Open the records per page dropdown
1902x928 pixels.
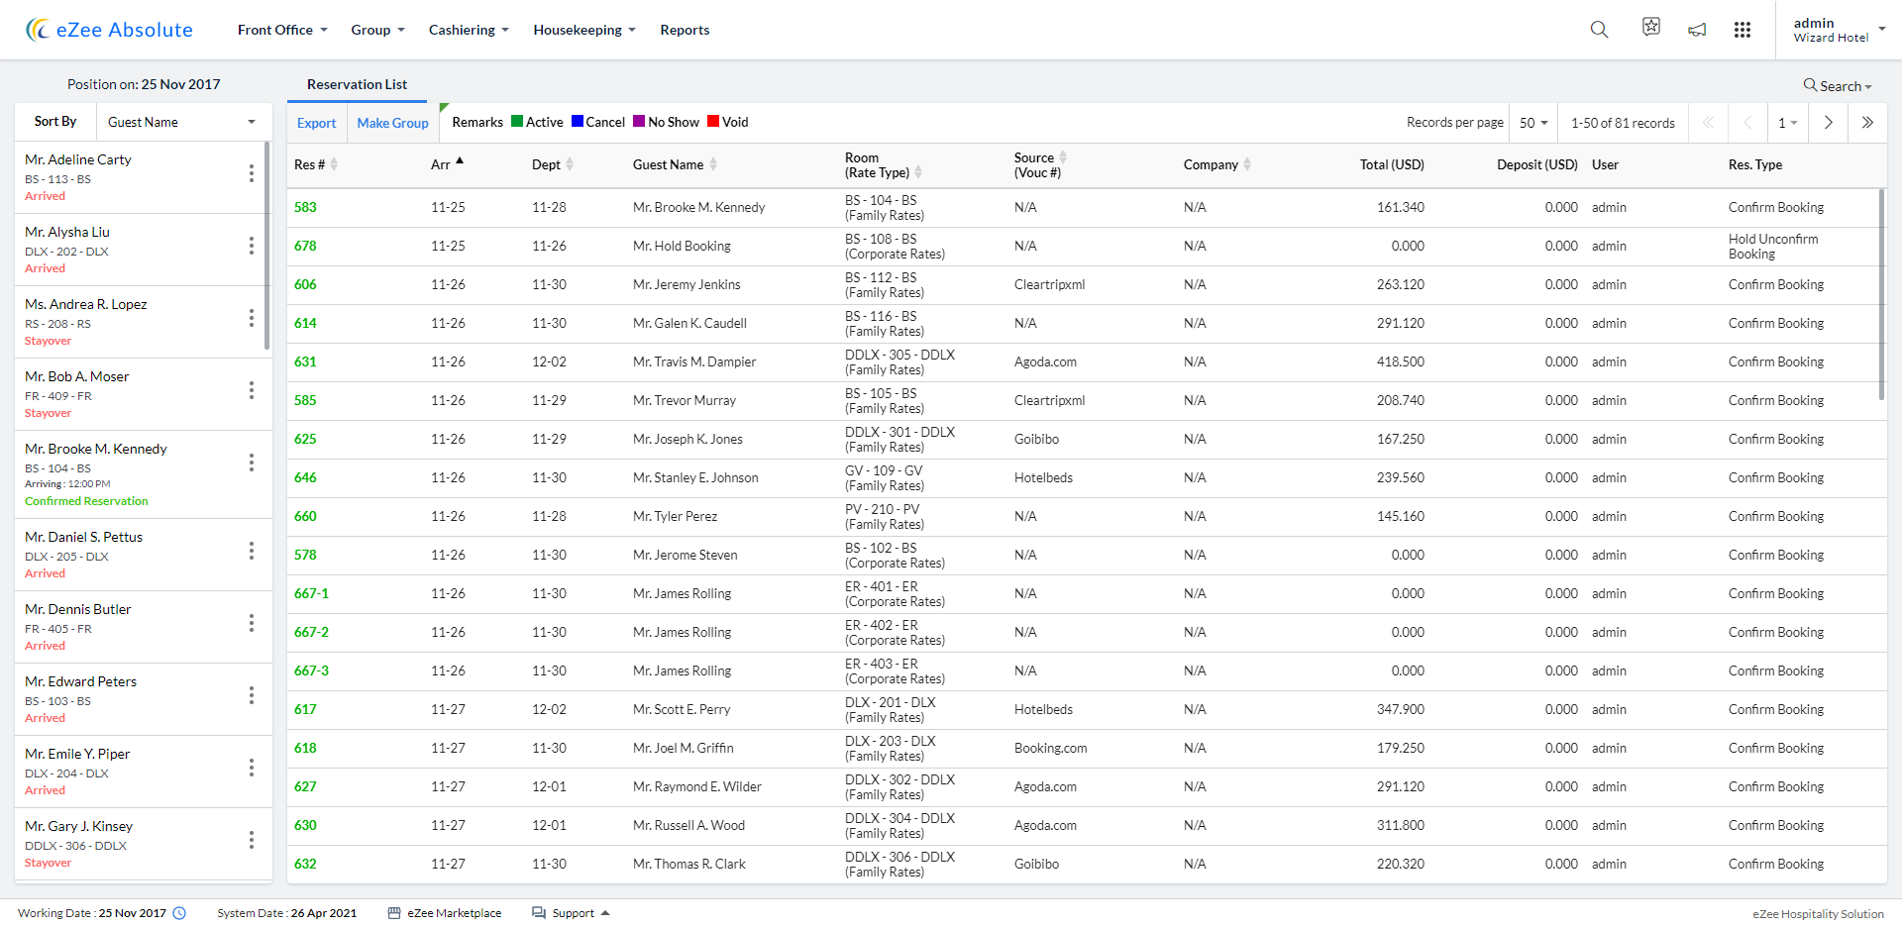1533,123
